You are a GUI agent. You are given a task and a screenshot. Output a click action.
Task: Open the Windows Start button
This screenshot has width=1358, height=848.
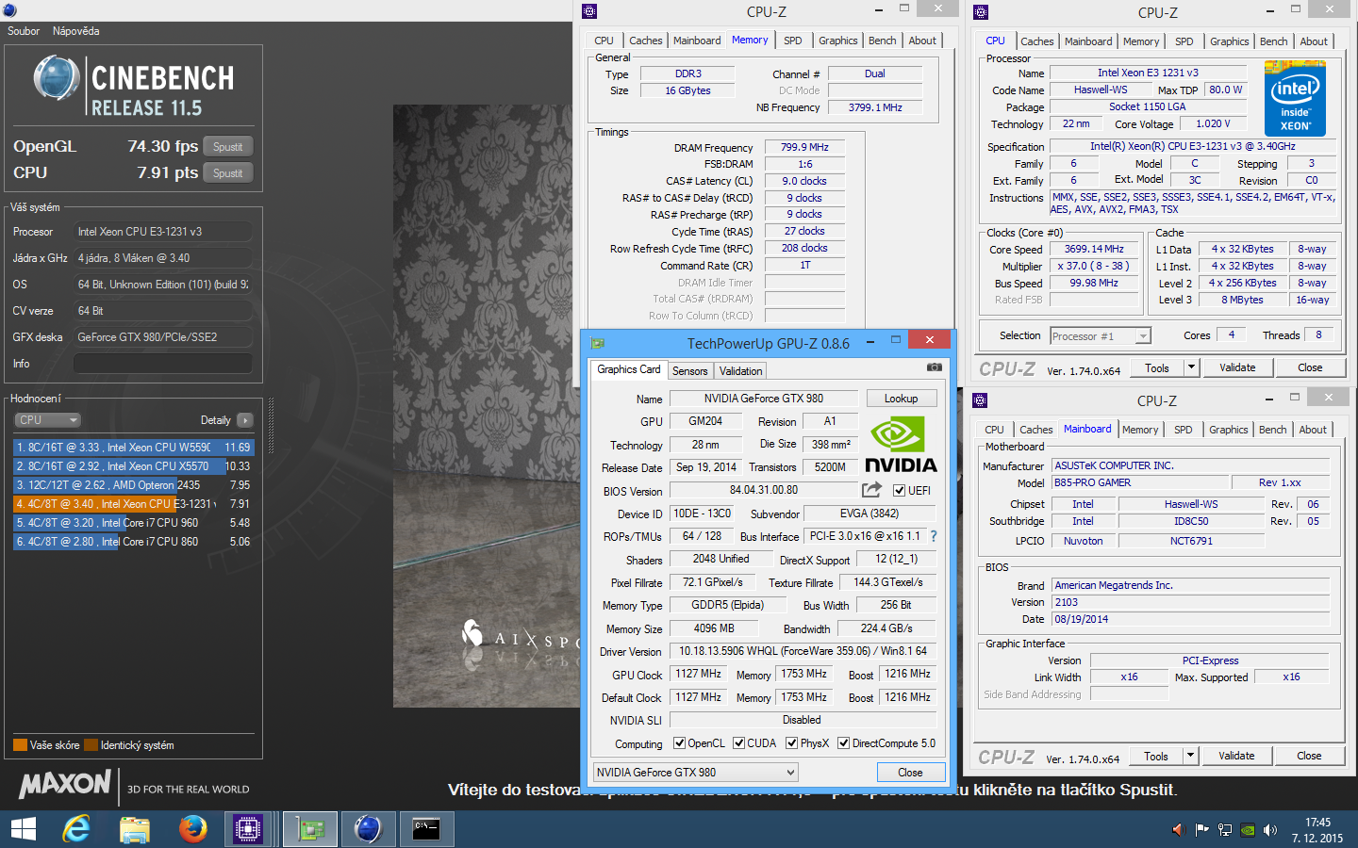24,829
